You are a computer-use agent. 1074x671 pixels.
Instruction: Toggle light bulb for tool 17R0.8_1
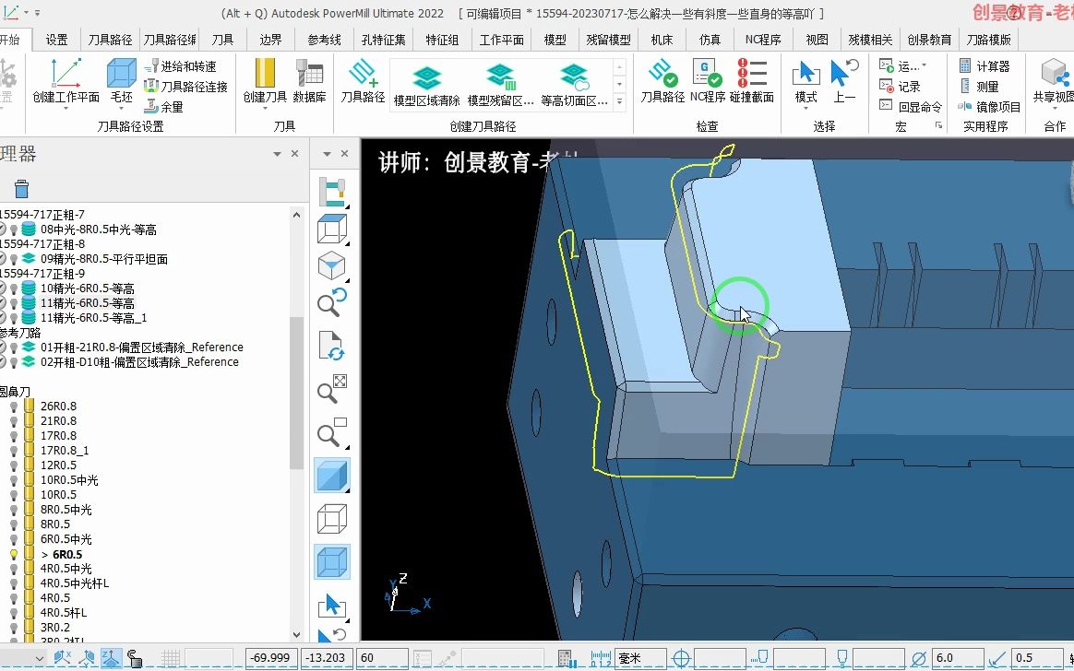(14, 451)
